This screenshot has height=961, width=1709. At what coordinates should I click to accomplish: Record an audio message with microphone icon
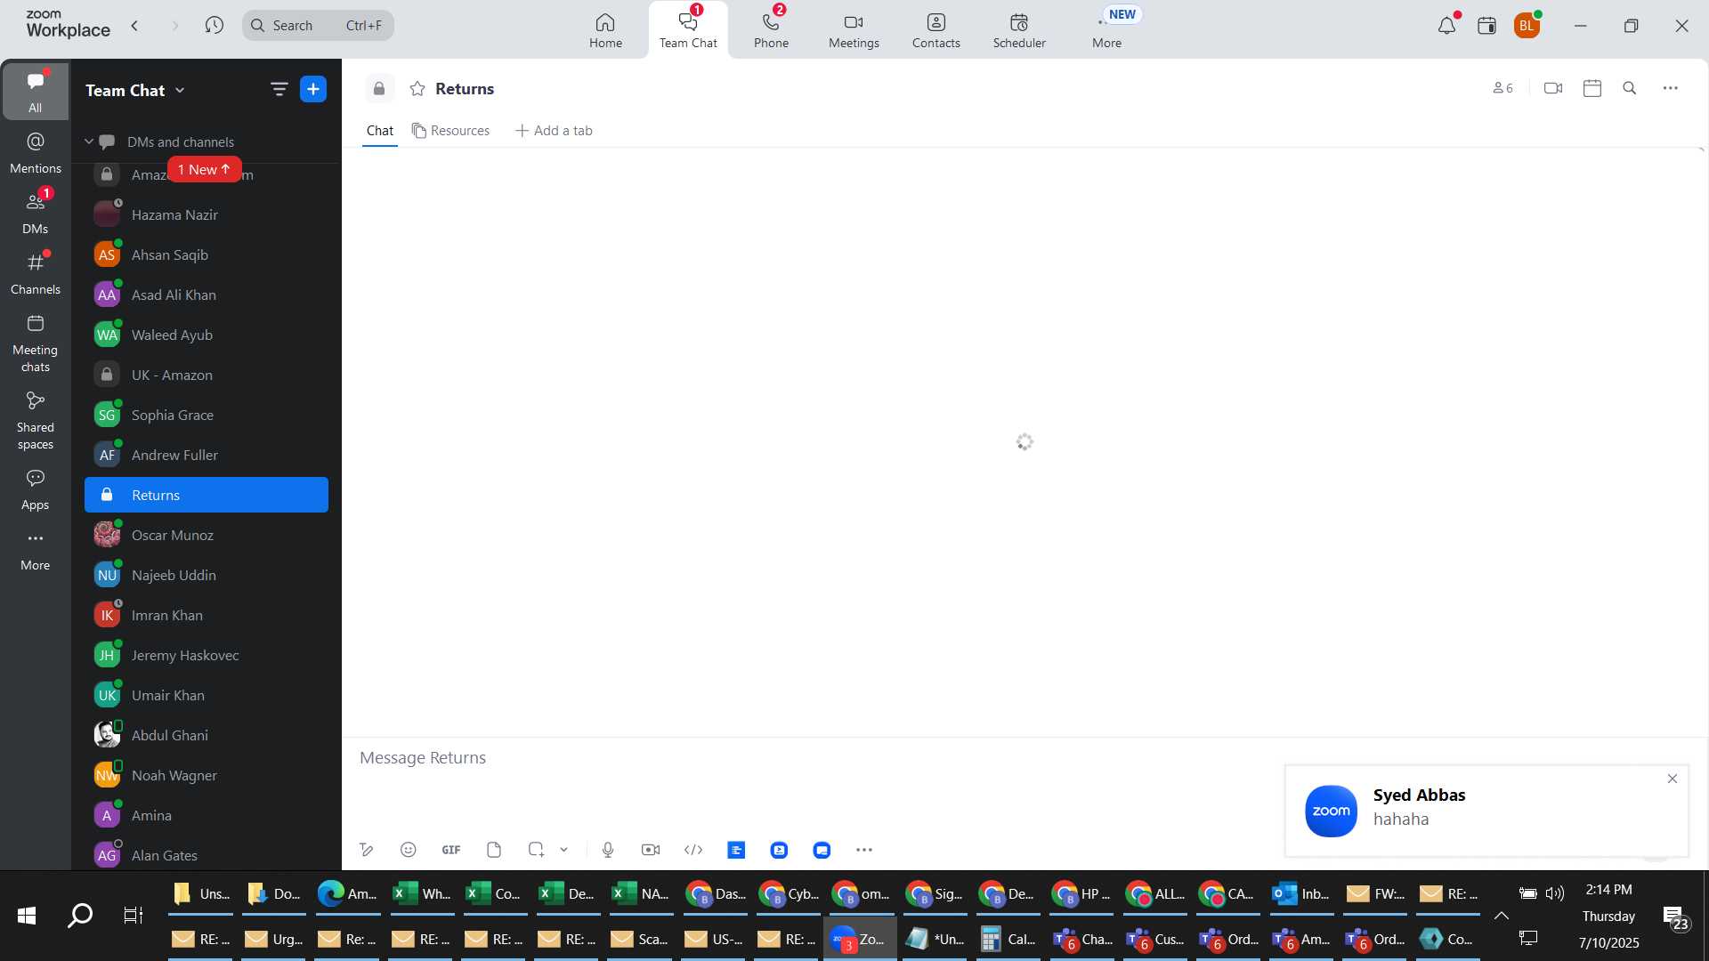[x=608, y=850]
